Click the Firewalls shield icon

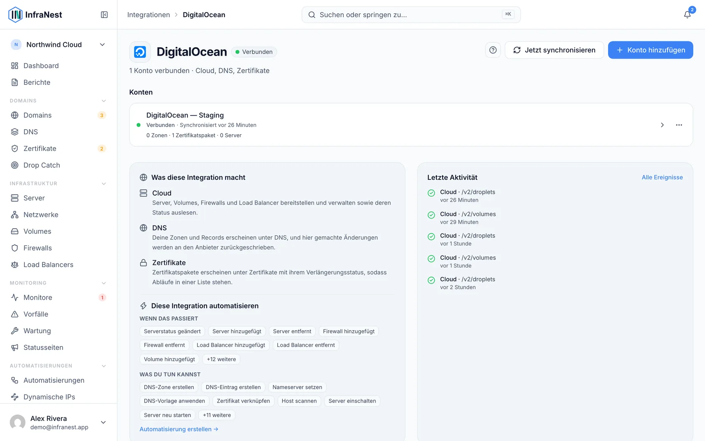15,248
